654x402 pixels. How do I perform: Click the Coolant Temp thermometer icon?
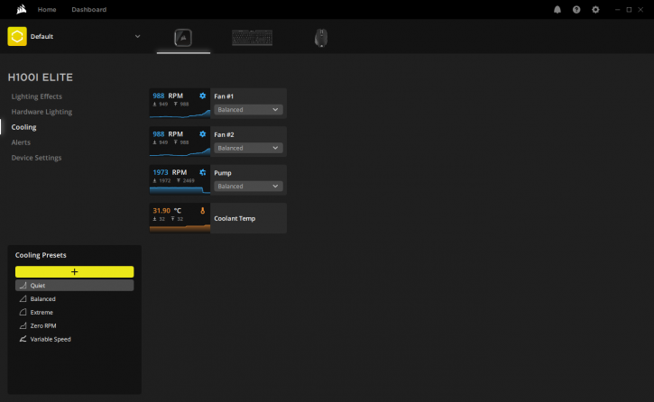pyautogui.click(x=203, y=211)
